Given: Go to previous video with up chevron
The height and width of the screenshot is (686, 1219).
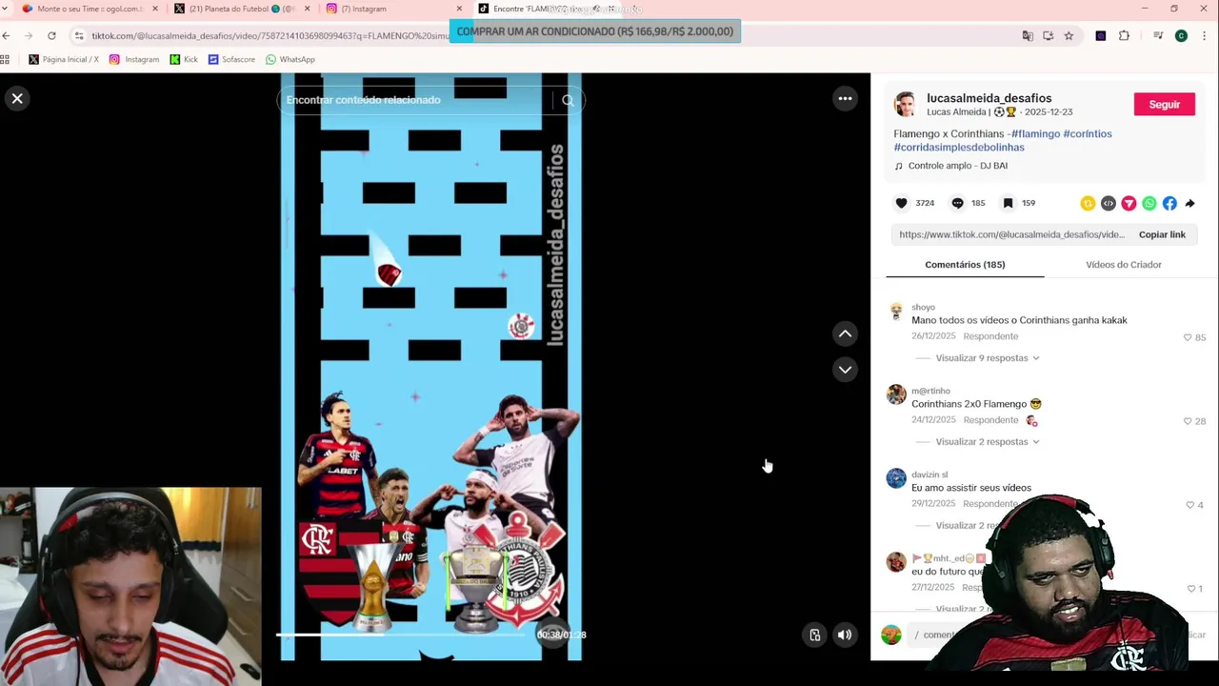Looking at the screenshot, I should (845, 333).
